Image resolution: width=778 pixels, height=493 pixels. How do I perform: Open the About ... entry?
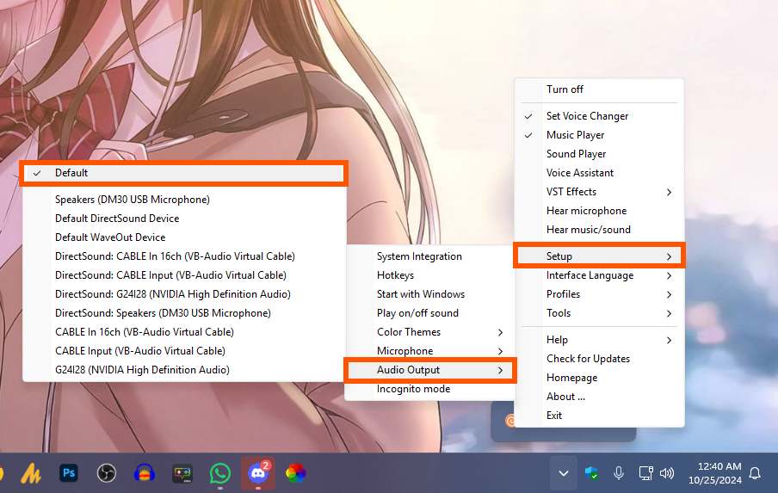point(599,397)
